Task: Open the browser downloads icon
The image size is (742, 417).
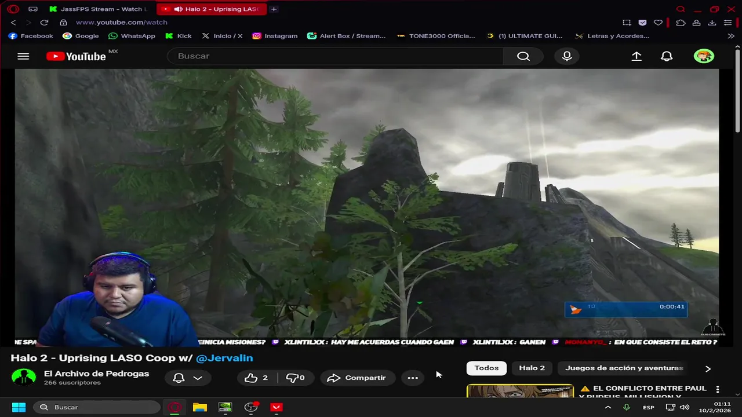Action: click(x=712, y=22)
